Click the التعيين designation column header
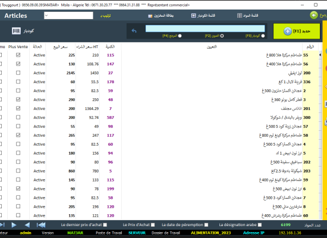The height and width of the screenshot is (238, 327). [212, 47]
